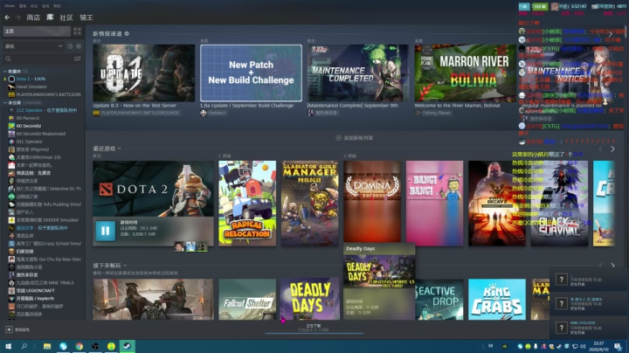The width and height of the screenshot is (629, 353).
Task: Open the 商店 store tab
Action: point(33,17)
